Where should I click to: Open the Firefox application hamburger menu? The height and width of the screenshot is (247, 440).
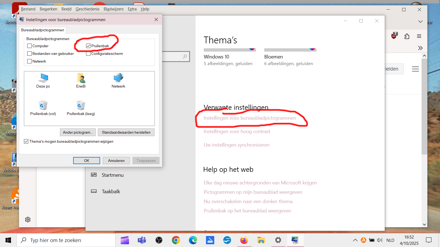[419, 36]
